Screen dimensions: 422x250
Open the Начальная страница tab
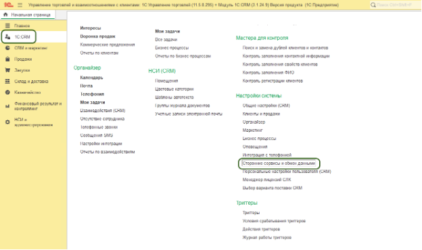(x=28, y=15)
